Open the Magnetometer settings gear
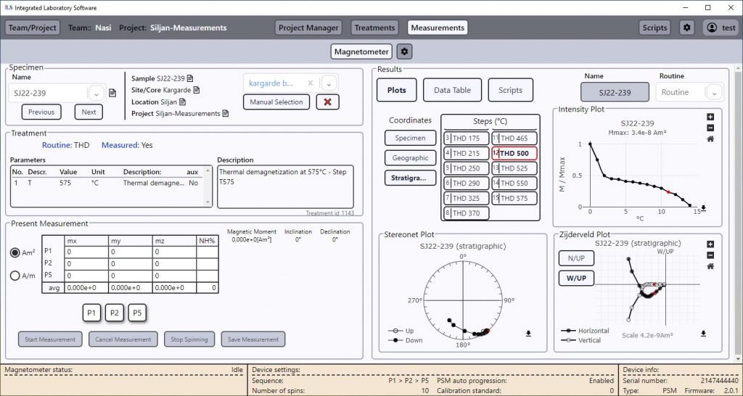Viewport: 743px width, 396px height. tap(405, 51)
